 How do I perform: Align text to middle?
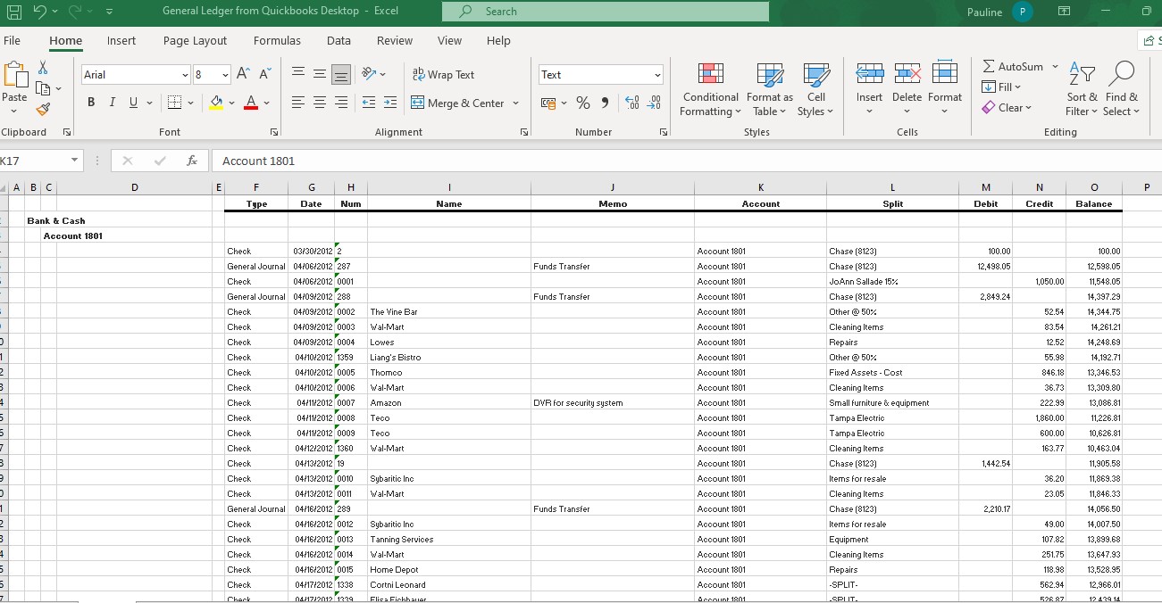[x=320, y=75]
